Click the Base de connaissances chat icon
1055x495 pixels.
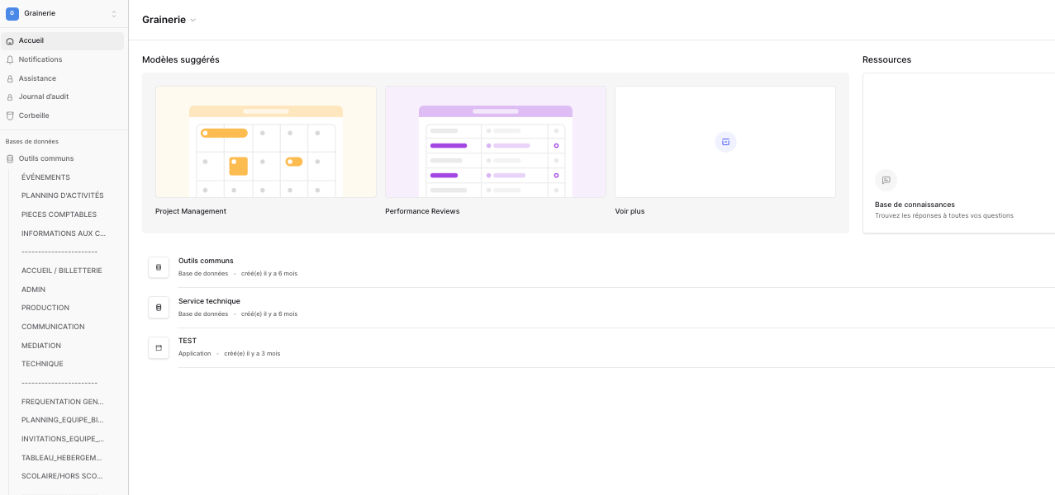(886, 180)
